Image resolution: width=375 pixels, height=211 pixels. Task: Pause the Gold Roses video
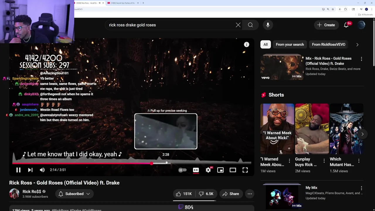pos(18,170)
